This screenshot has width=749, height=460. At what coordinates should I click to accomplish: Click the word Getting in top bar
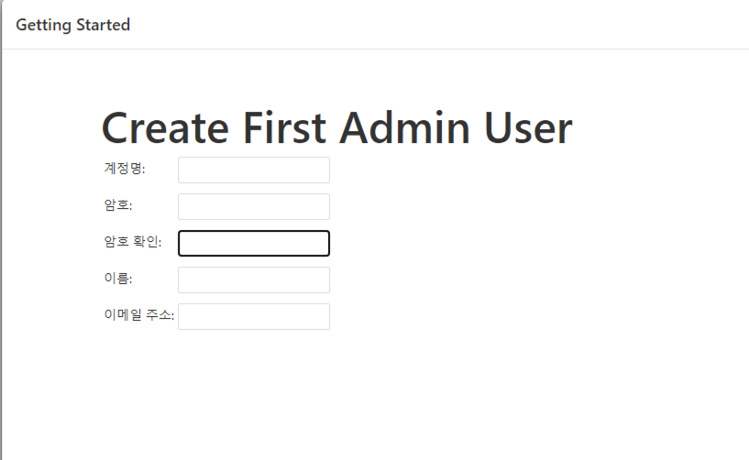coord(43,25)
